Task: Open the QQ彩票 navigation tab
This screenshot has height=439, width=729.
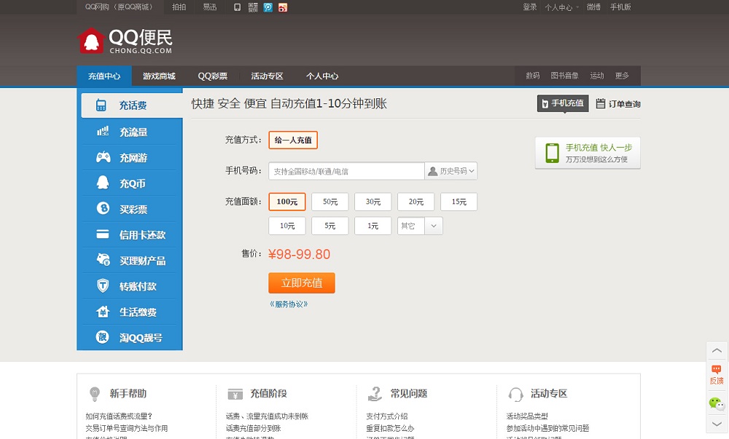Action: coord(213,76)
